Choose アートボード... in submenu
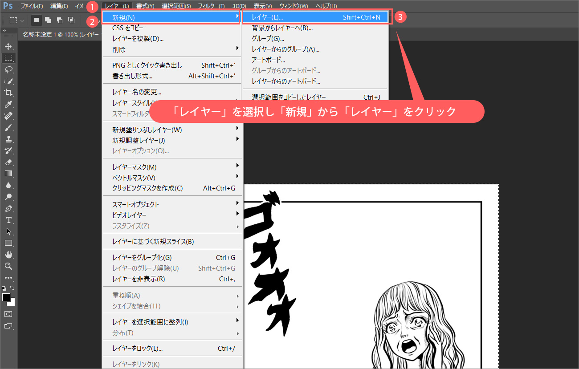Viewport: 579px width, 369px height. 316,60
